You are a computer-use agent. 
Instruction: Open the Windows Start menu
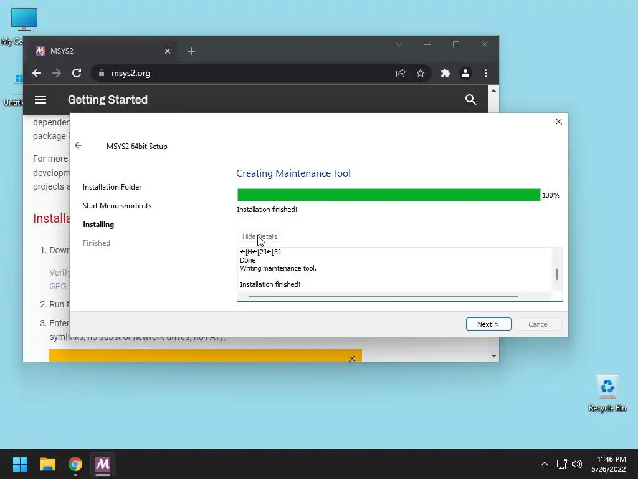click(x=20, y=464)
